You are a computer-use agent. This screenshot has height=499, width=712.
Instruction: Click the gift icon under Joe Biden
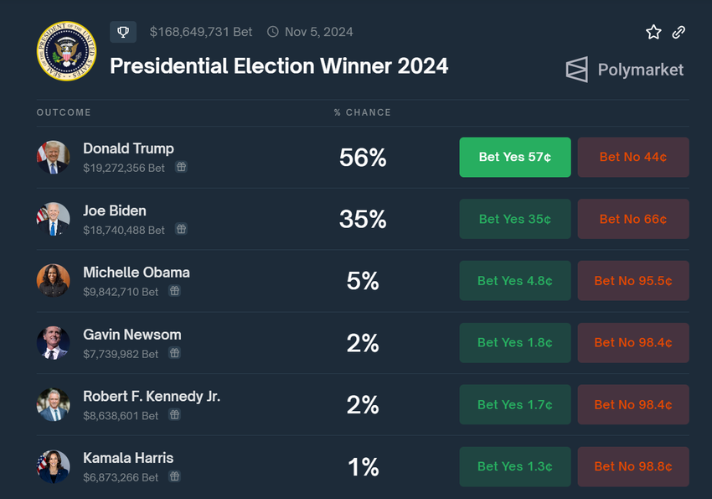click(181, 230)
